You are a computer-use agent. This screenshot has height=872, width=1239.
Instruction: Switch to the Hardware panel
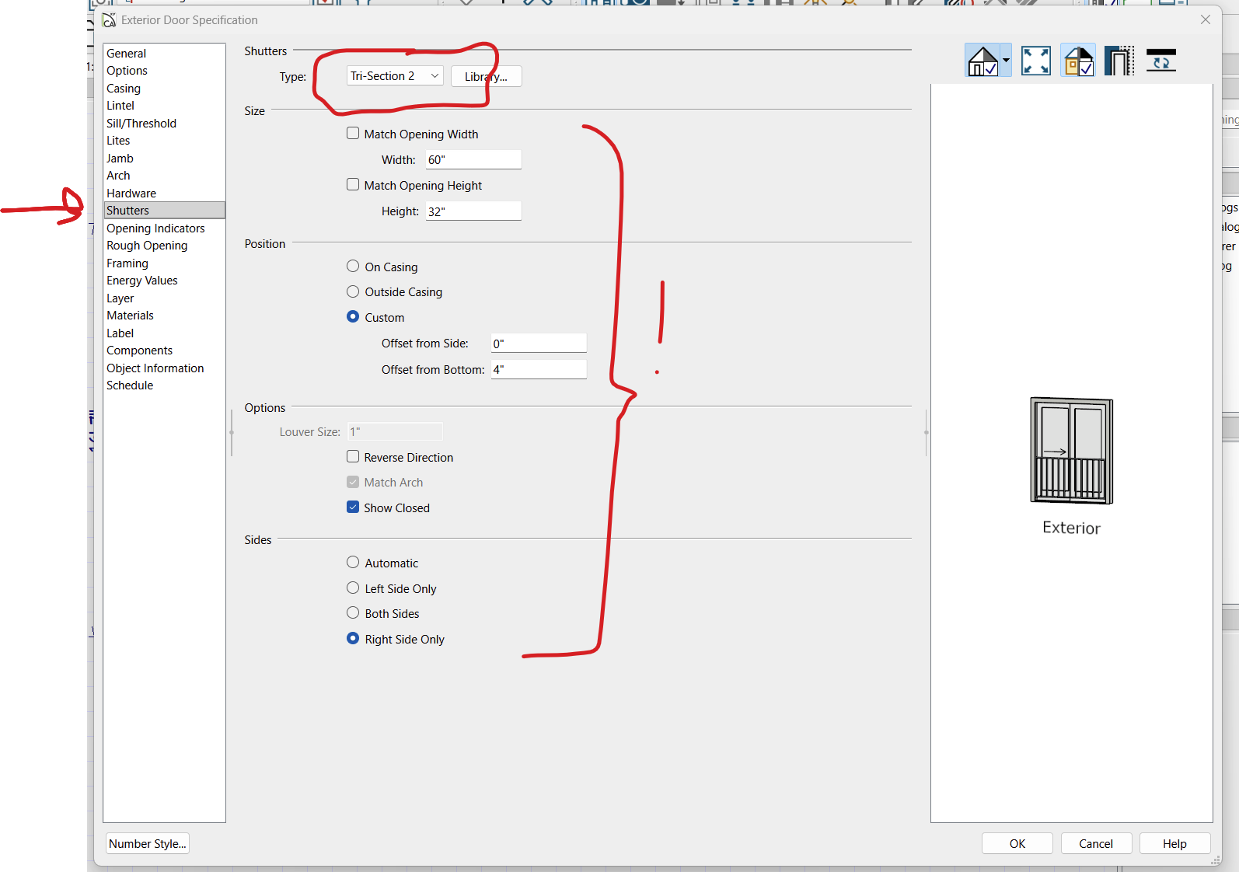(131, 194)
